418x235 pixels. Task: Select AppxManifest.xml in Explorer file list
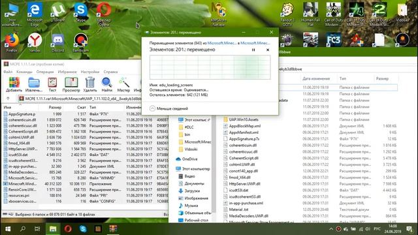[x=244, y=133]
